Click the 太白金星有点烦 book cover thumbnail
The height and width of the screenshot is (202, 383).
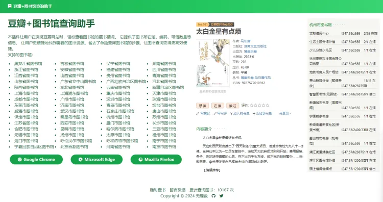pos(213,63)
